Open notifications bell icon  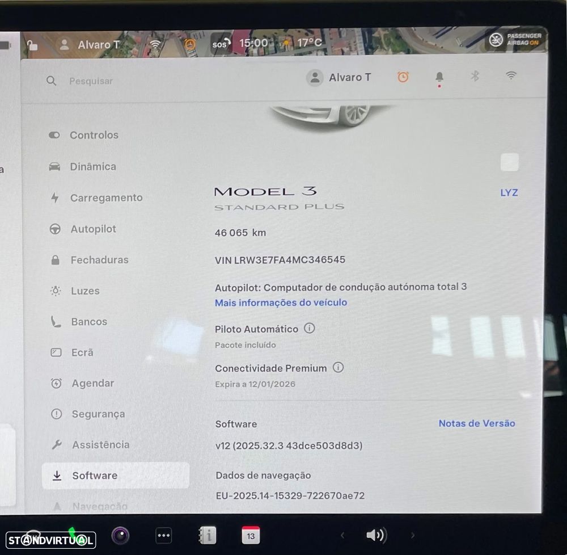[x=439, y=77]
